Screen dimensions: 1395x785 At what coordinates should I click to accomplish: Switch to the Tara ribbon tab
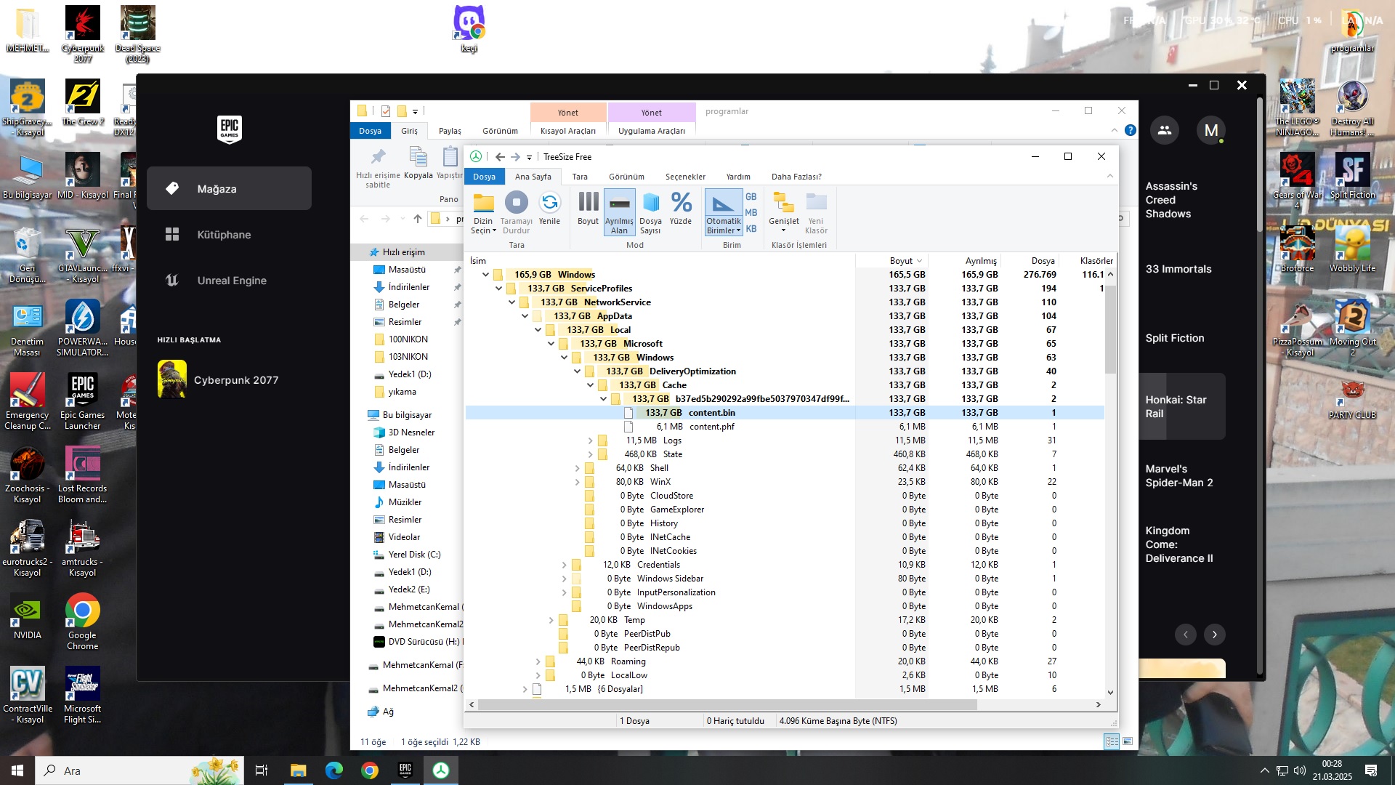tap(579, 177)
